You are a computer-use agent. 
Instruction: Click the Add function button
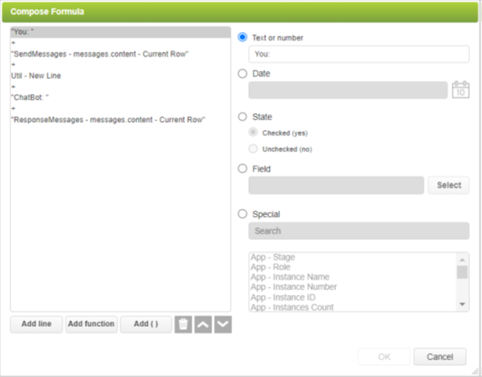[91, 324]
